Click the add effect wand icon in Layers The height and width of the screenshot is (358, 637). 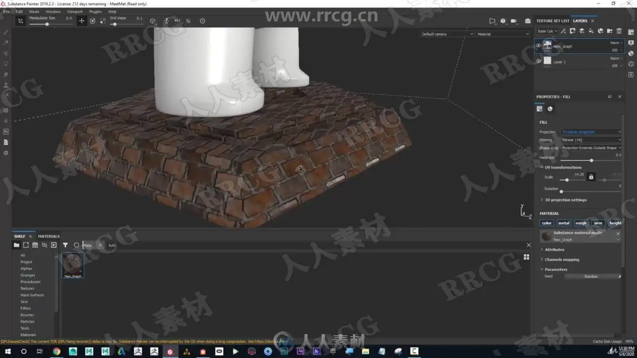(x=563, y=31)
